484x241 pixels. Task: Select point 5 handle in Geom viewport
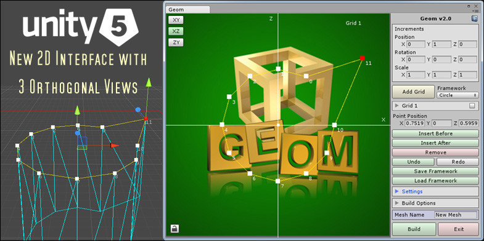[x=229, y=152]
